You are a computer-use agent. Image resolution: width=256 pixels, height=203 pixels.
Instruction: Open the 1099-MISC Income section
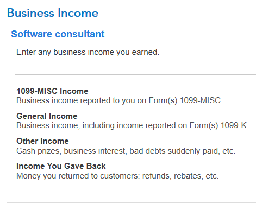pos(52,91)
